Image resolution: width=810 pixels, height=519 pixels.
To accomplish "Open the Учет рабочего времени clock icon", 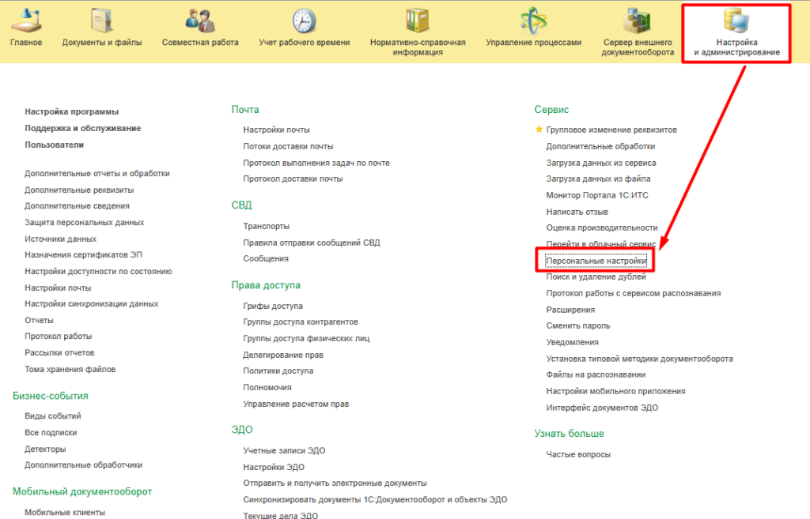I will coord(304,21).
